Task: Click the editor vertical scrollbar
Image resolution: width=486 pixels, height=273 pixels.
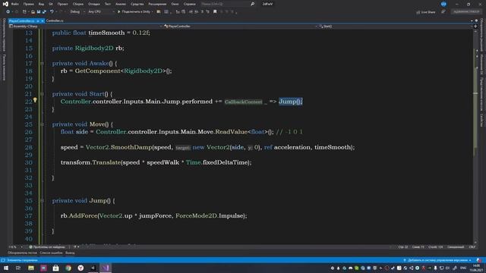Action: pos(476,136)
